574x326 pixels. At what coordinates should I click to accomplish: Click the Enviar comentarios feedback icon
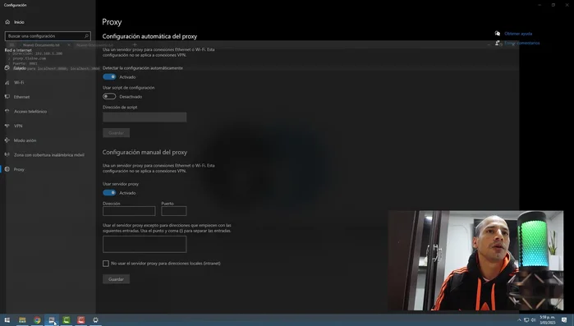pyautogui.click(x=498, y=43)
